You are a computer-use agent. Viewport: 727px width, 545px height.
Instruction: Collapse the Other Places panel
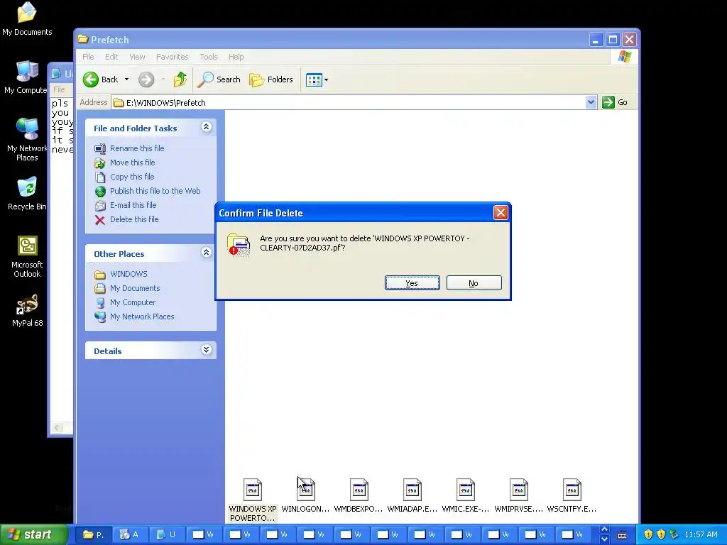click(207, 252)
